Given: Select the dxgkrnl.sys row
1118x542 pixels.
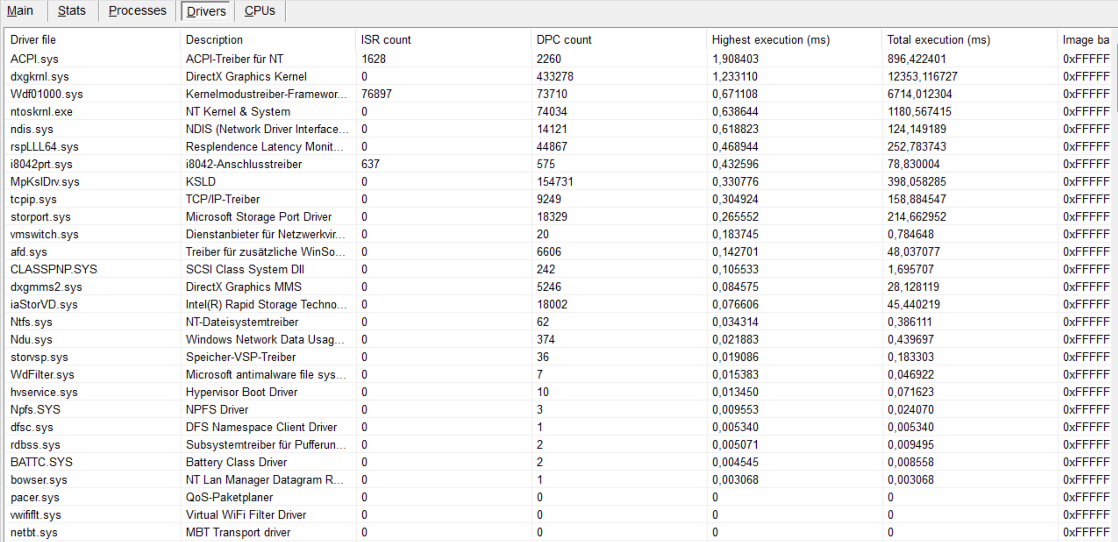Looking at the screenshot, I should (40, 77).
